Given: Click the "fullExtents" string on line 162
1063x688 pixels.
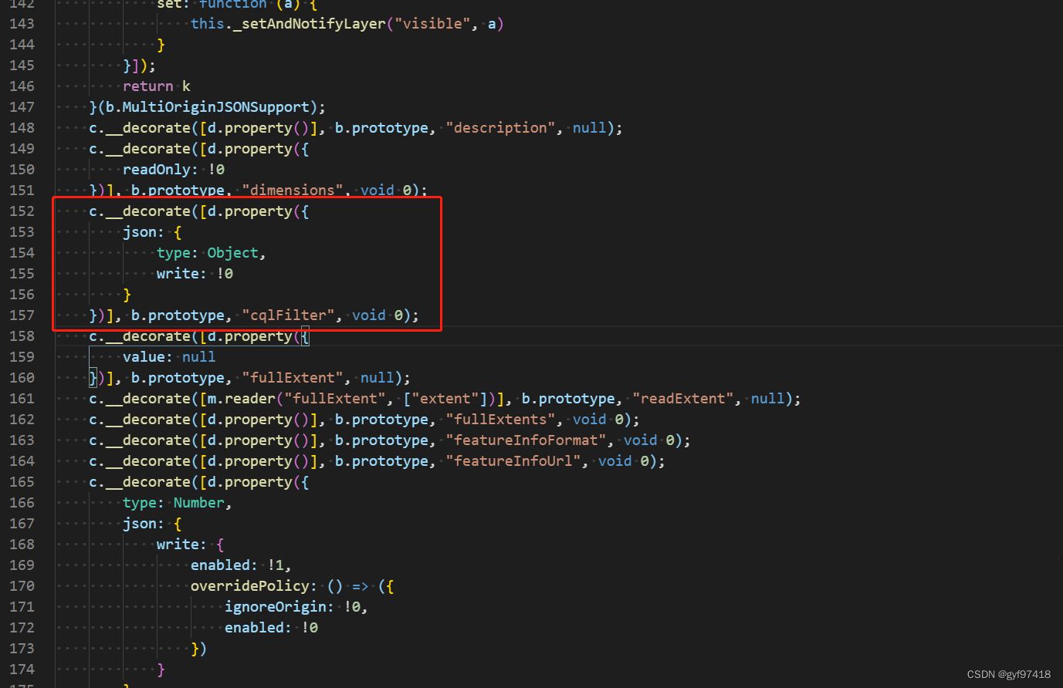Looking at the screenshot, I should click(500, 420).
